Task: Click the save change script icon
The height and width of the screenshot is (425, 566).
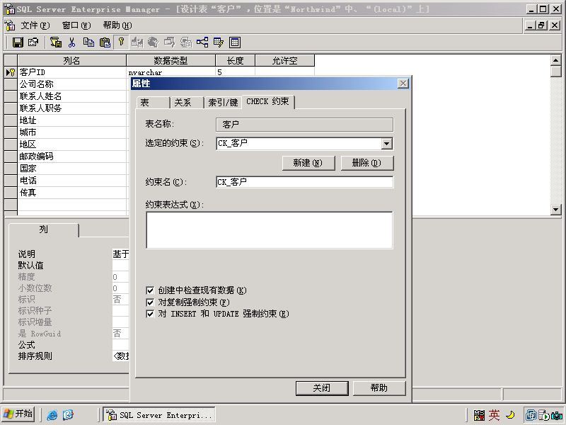Action: [56, 42]
